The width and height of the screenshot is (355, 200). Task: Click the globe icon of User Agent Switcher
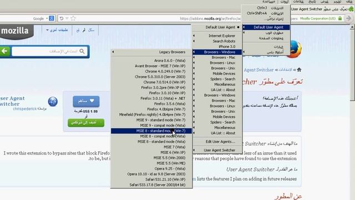click(x=53, y=101)
